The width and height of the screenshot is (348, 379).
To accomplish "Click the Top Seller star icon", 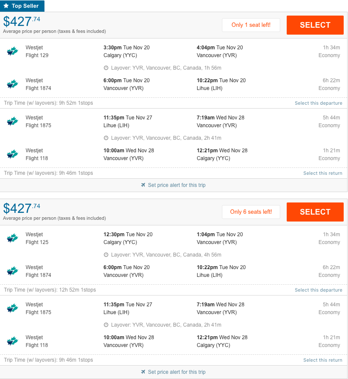I will (x=6, y=6).
